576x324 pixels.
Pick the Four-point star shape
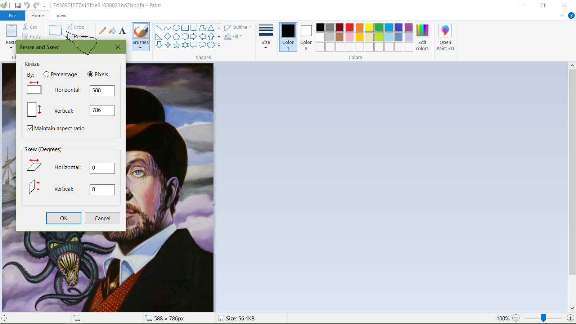pos(167,45)
